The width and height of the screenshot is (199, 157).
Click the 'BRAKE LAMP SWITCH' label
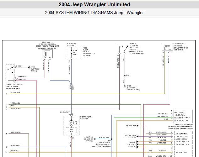14,85
